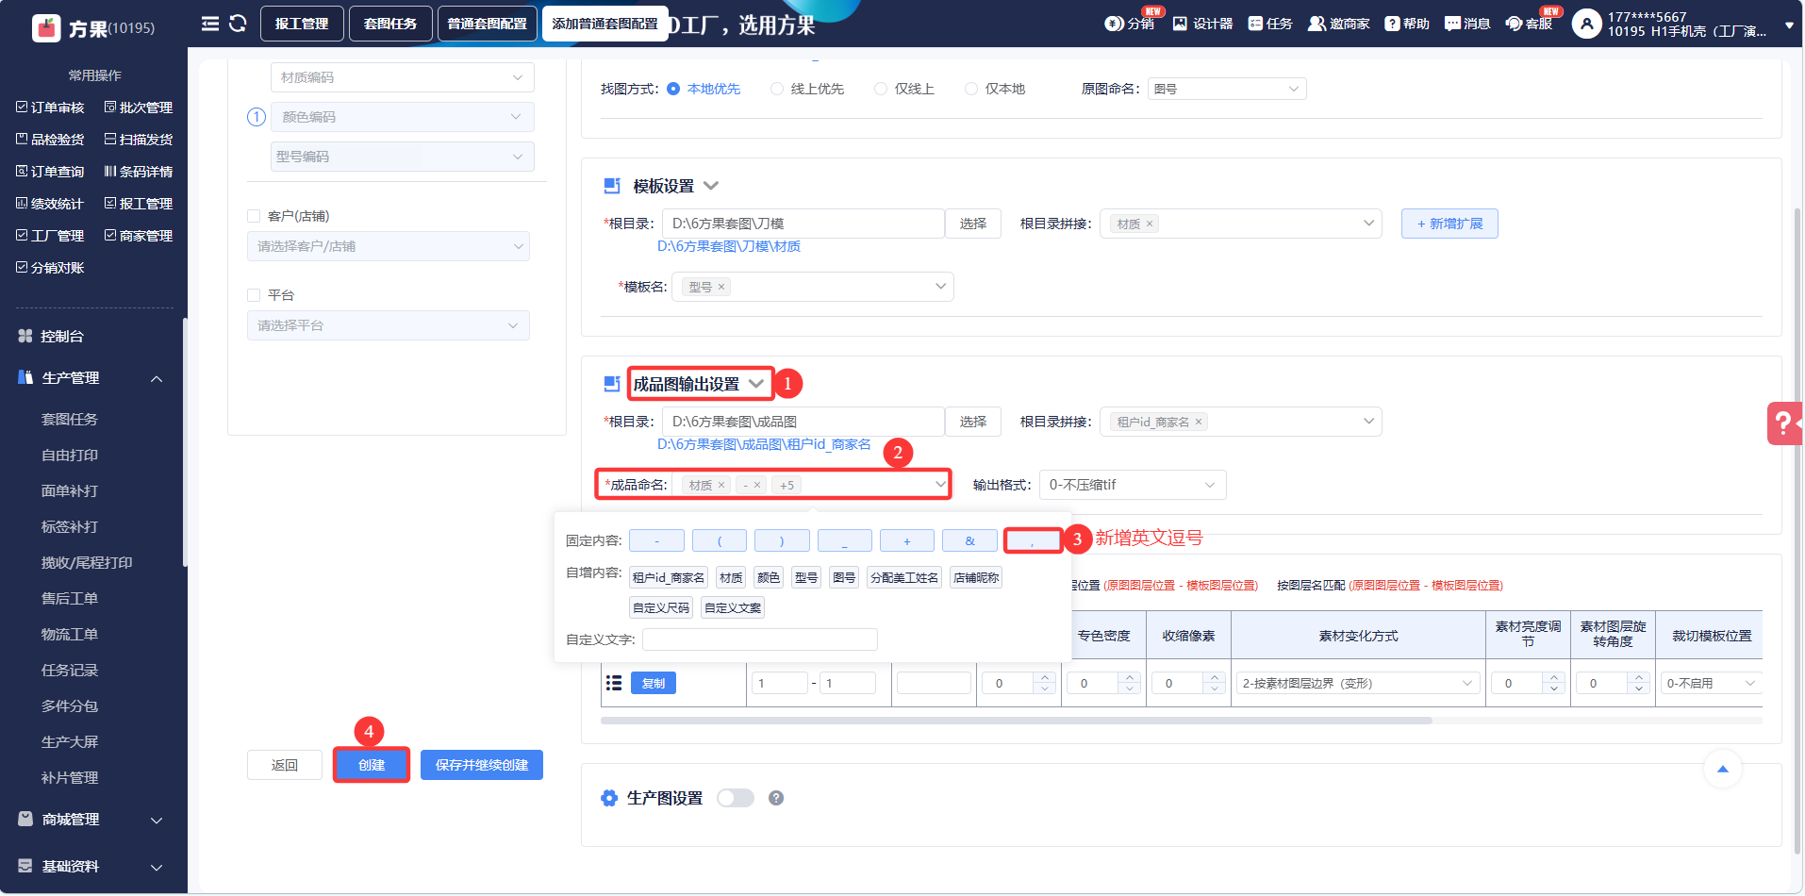Switch to 套图任务 tab
Image resolution: width=1805 pixels, height=896 pixels.
(x=390, y=24)
